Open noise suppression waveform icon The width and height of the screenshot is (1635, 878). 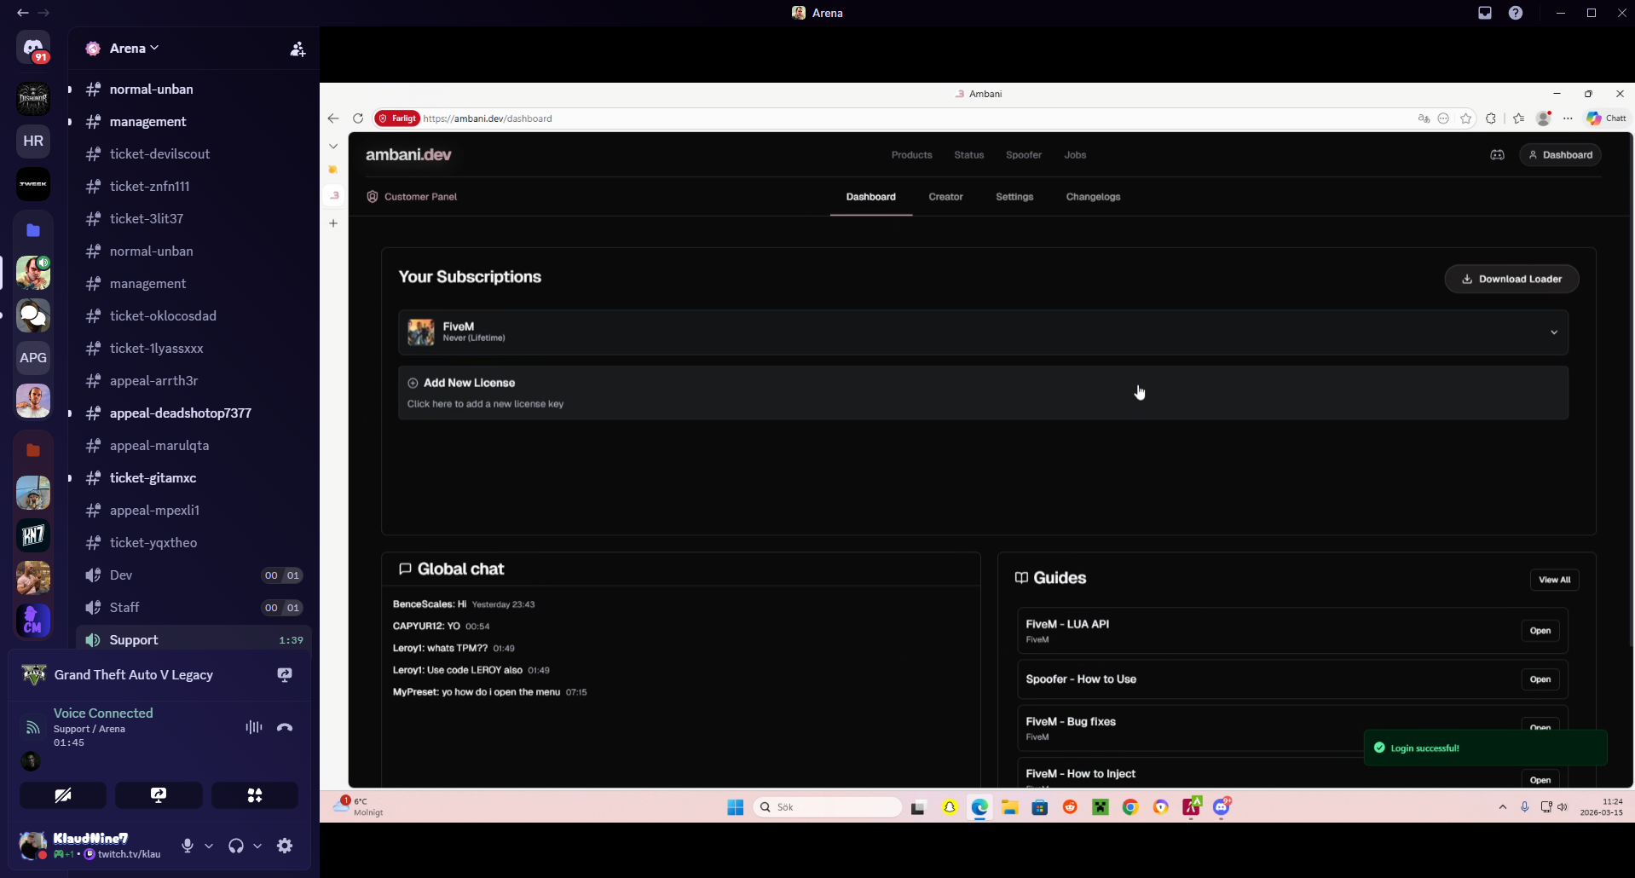point(253,727)
